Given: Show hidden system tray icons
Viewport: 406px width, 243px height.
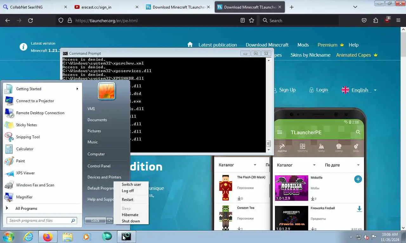Looking at the screenshot, I should (x=351, y=237).
